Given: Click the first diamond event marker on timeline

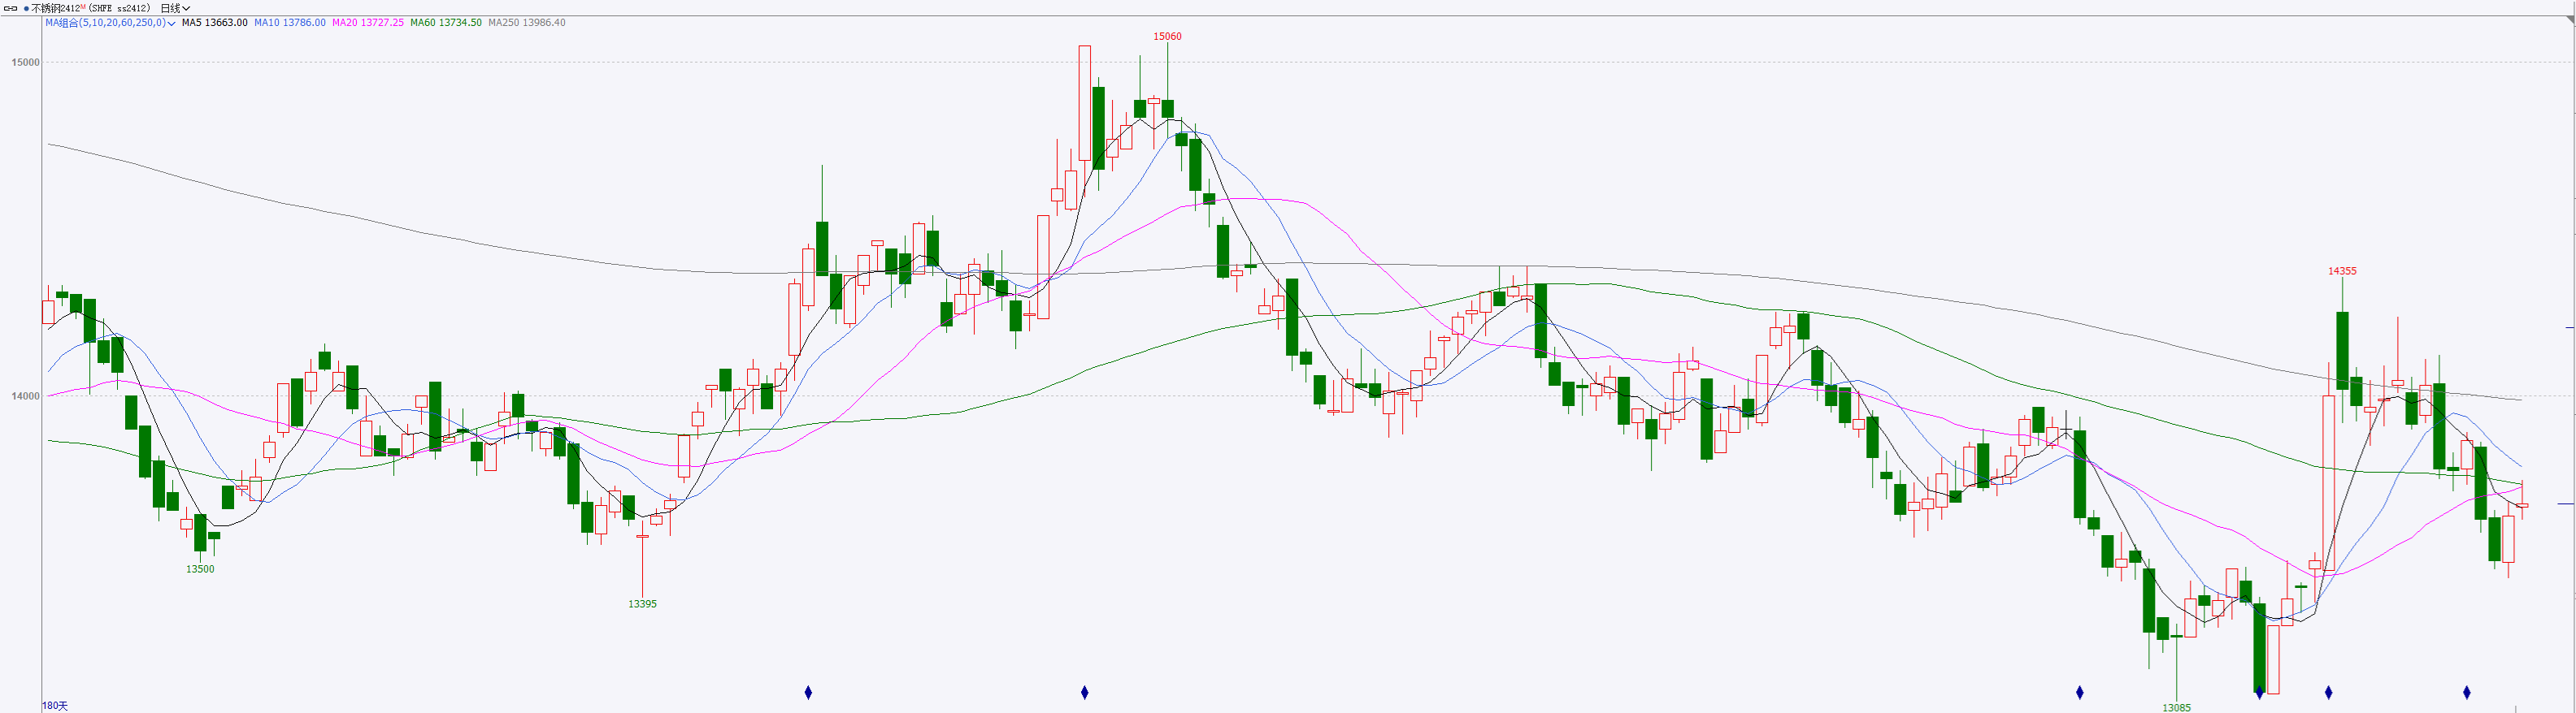Looking at the screenshot, I should tap(808, 692).
